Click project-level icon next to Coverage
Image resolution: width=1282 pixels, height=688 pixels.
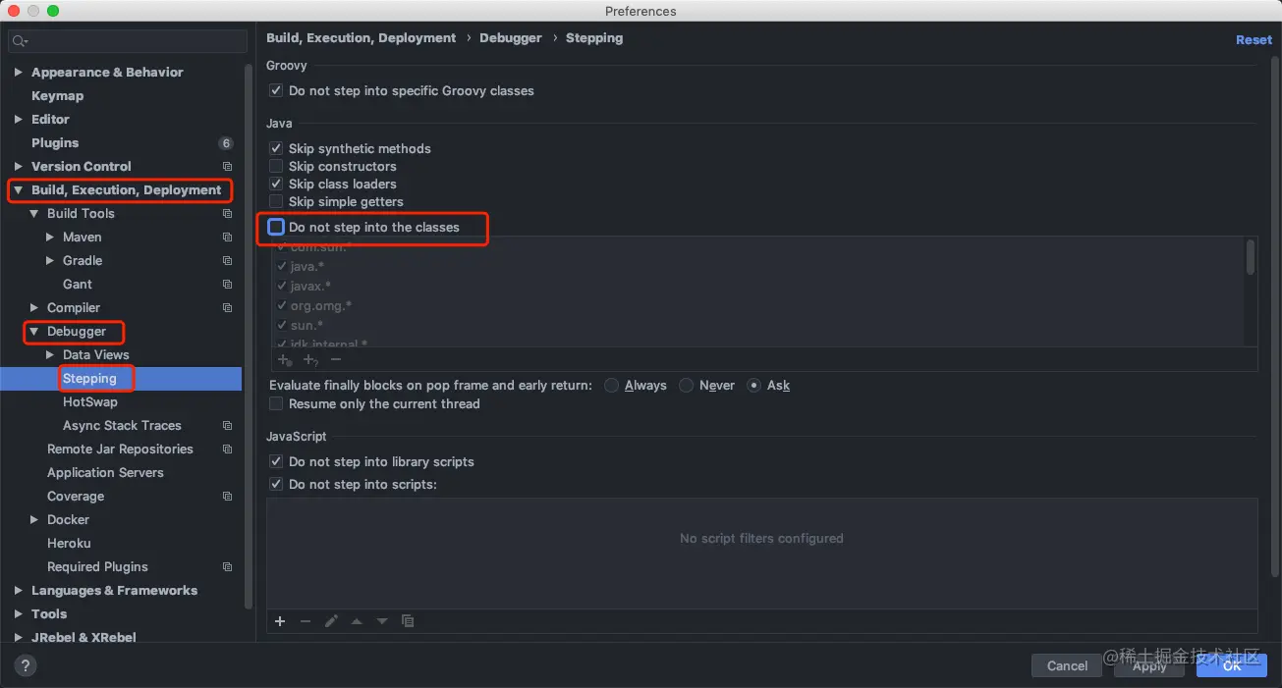point(227,497)
